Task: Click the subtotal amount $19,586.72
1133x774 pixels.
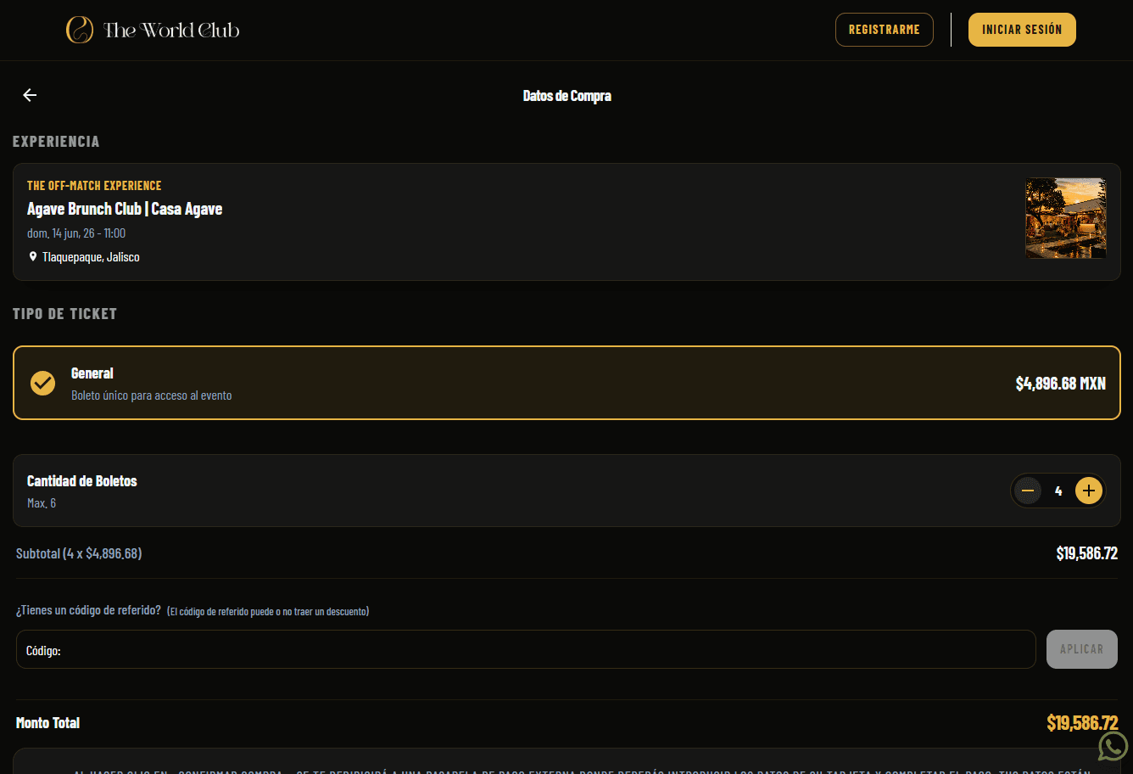Action: (x=1086, y=553)
